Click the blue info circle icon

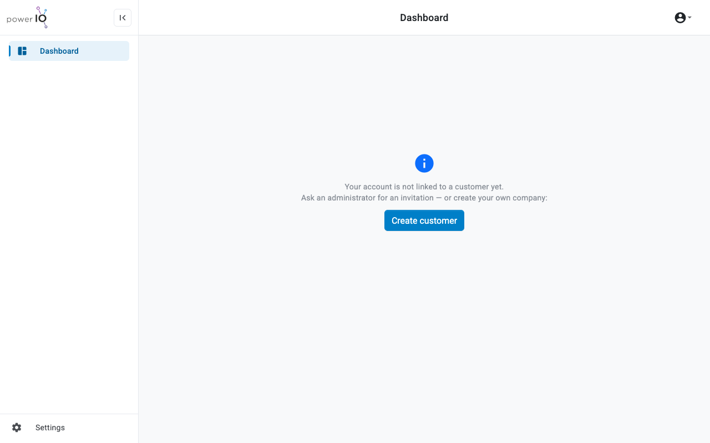coord(424,163)
